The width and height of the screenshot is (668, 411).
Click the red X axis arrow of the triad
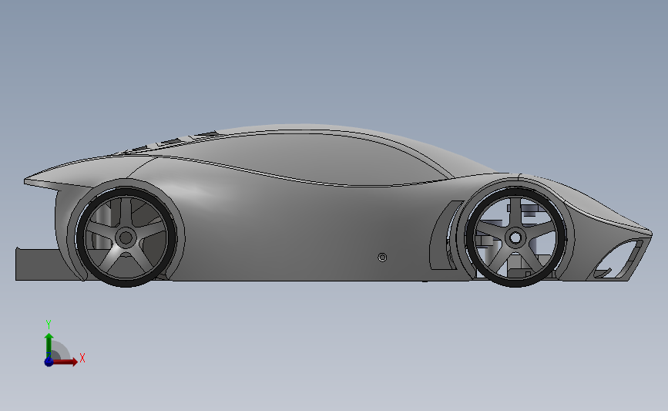coord(65,362)
